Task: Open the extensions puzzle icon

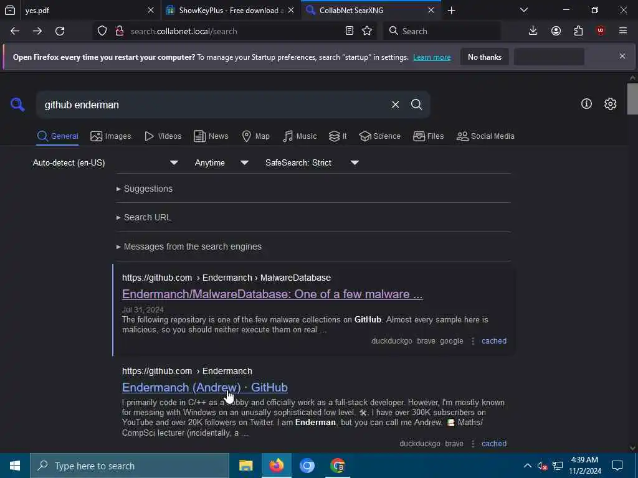Action: click(578, 31)
